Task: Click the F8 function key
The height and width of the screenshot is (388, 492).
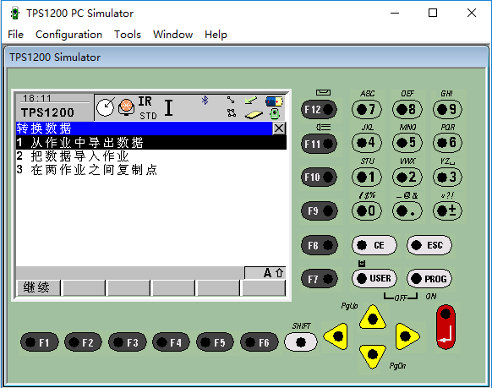Action: click(x=319, y=245)
